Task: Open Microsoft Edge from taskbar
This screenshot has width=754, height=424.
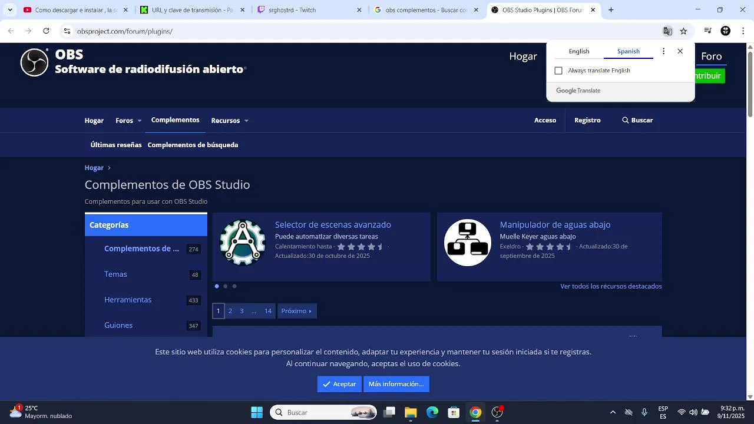Action: pyautogui.click(x=432, y=412)
